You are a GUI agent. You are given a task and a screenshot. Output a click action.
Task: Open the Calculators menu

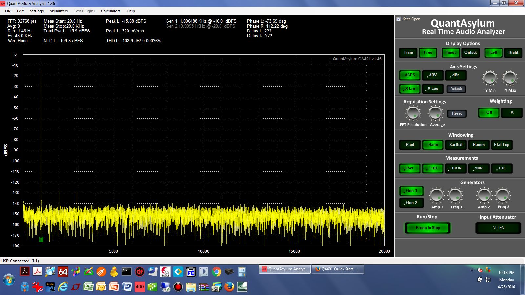click(x=111, y=11)
